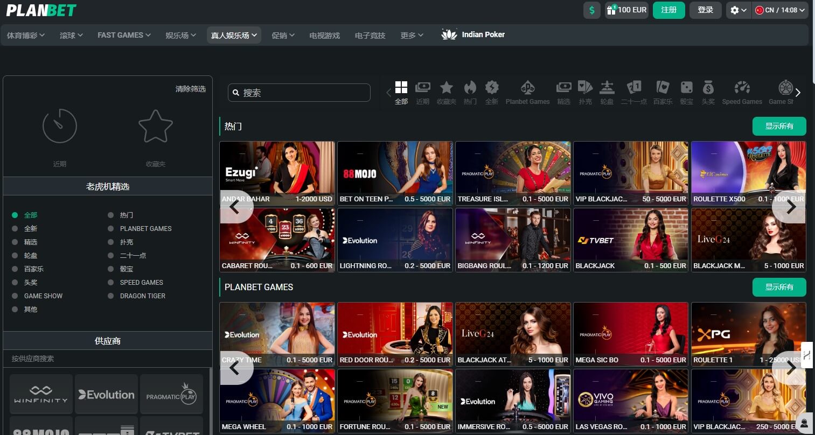This screenshot has width=815, height=435.
Task: Go to the 电子竞技 menu item
Action: (370, 35)
